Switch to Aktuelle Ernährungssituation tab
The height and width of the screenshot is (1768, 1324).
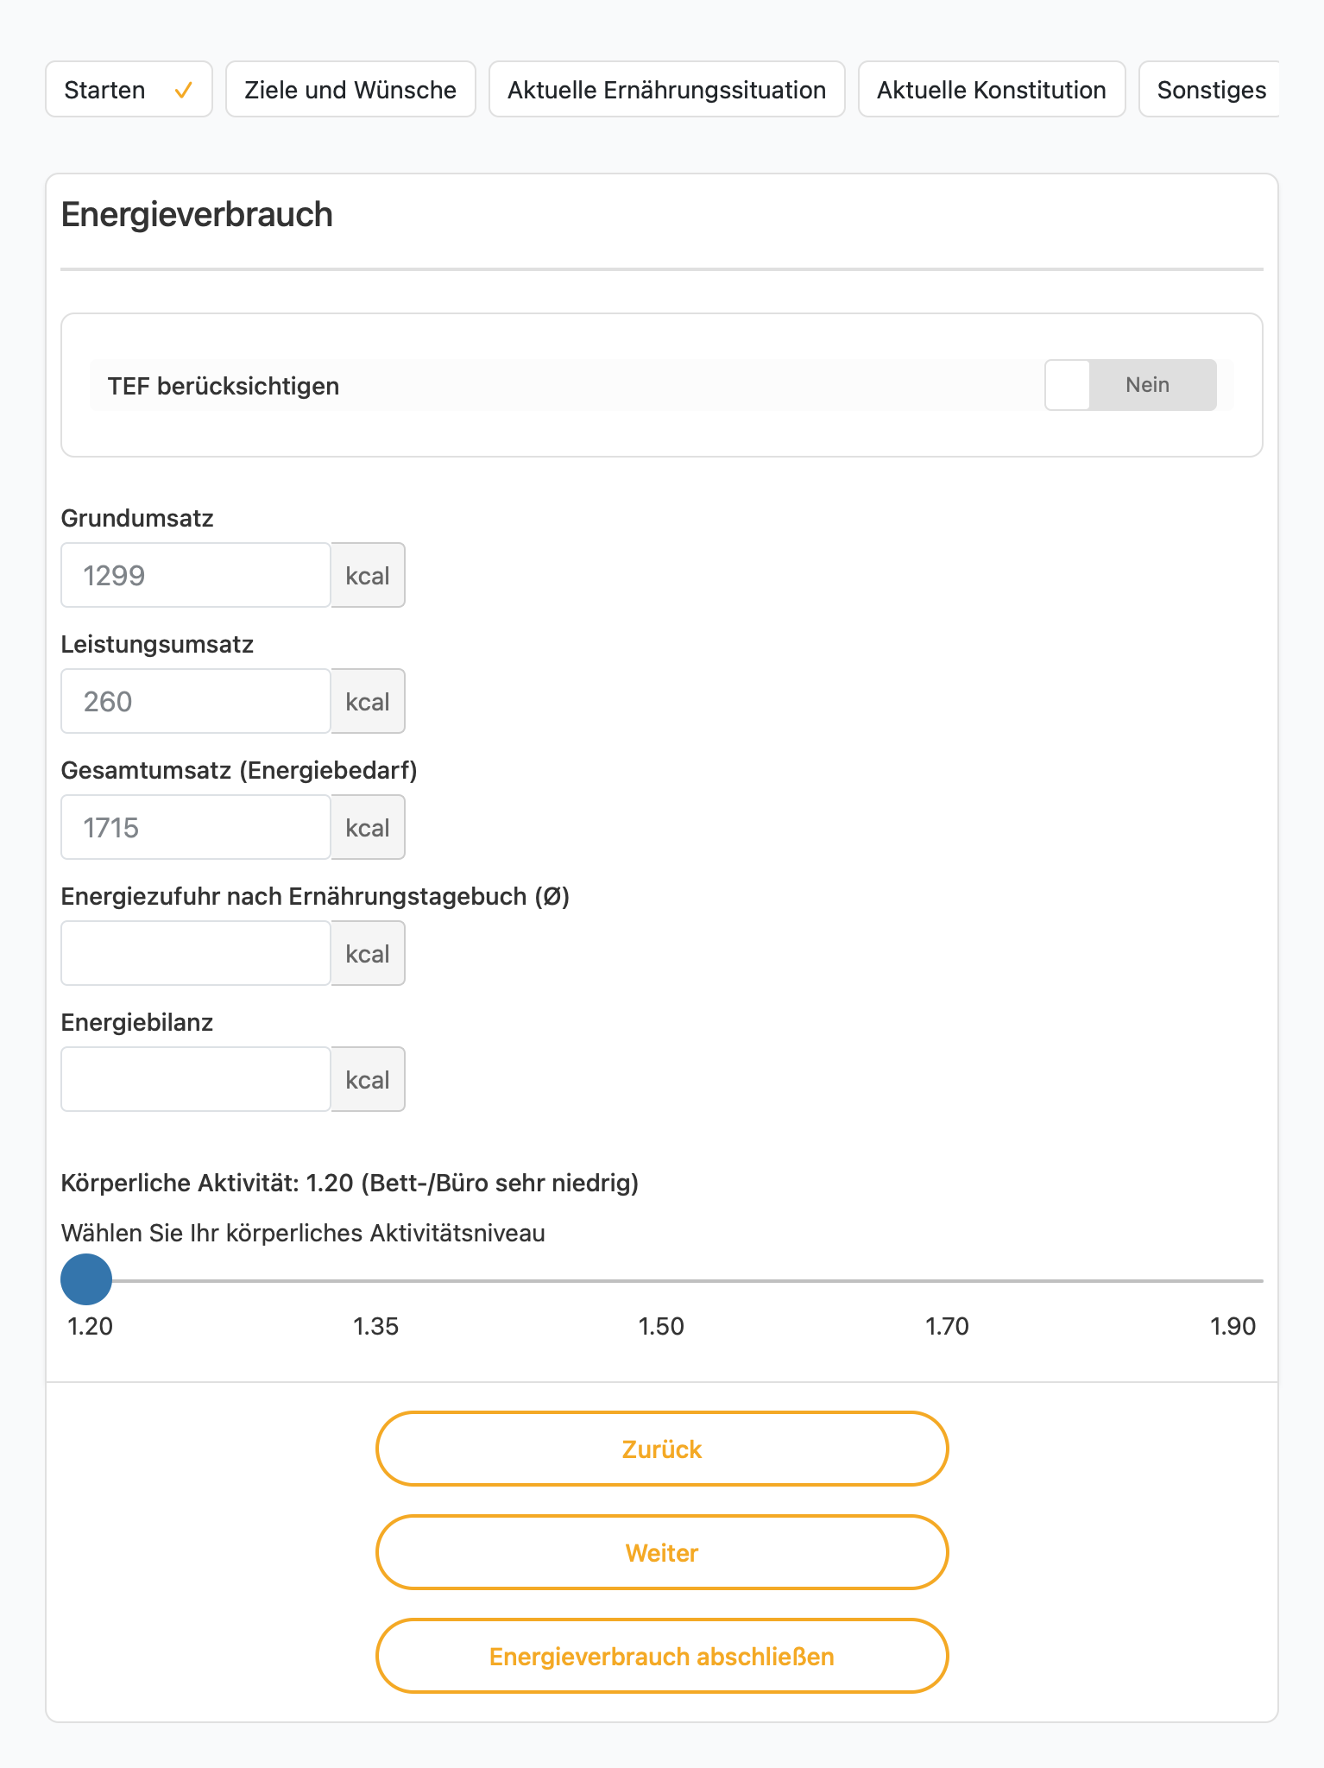click(x=666, y=89)
